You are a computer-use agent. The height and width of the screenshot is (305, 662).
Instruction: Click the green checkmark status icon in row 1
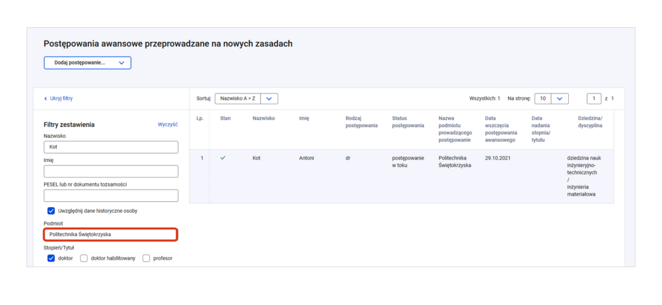(x=223, y=157)
